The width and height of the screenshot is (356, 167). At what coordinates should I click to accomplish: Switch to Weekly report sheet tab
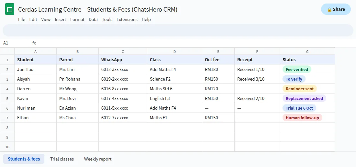tap(98, 159)
